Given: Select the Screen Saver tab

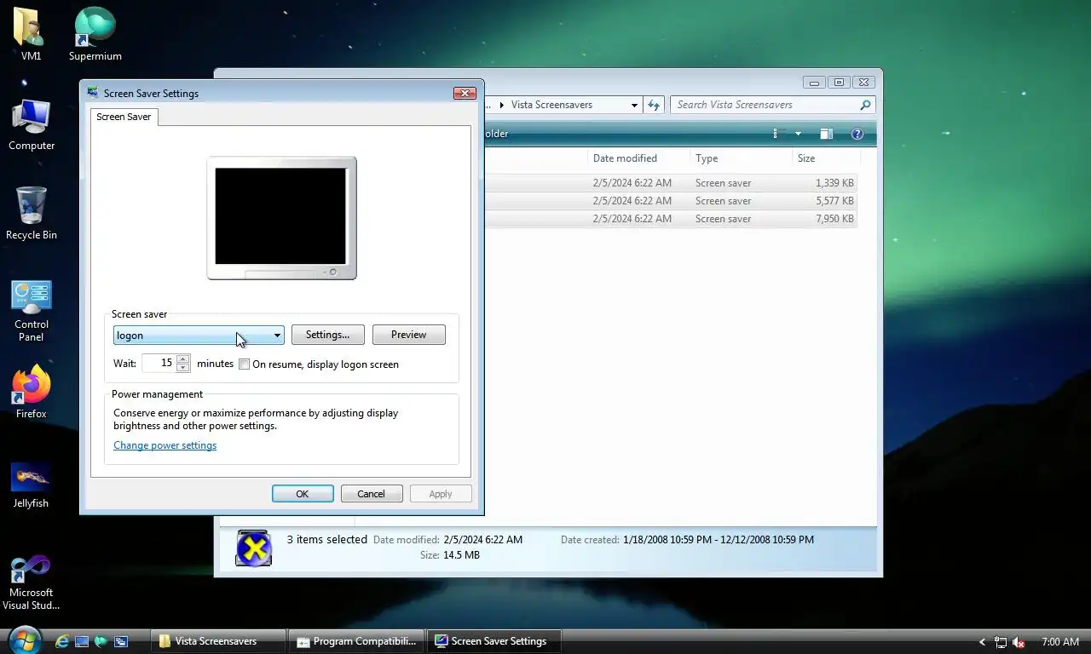Looking at the screenshot, I should [124, 117].
